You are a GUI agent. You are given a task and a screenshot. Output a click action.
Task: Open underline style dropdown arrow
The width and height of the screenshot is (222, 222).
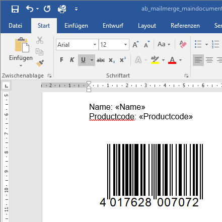[92, 60]
